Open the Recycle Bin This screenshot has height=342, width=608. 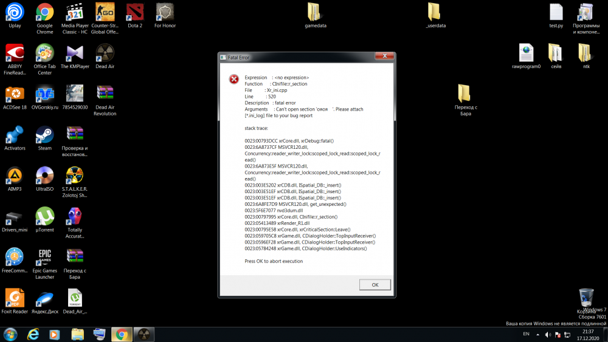point(586,298)
